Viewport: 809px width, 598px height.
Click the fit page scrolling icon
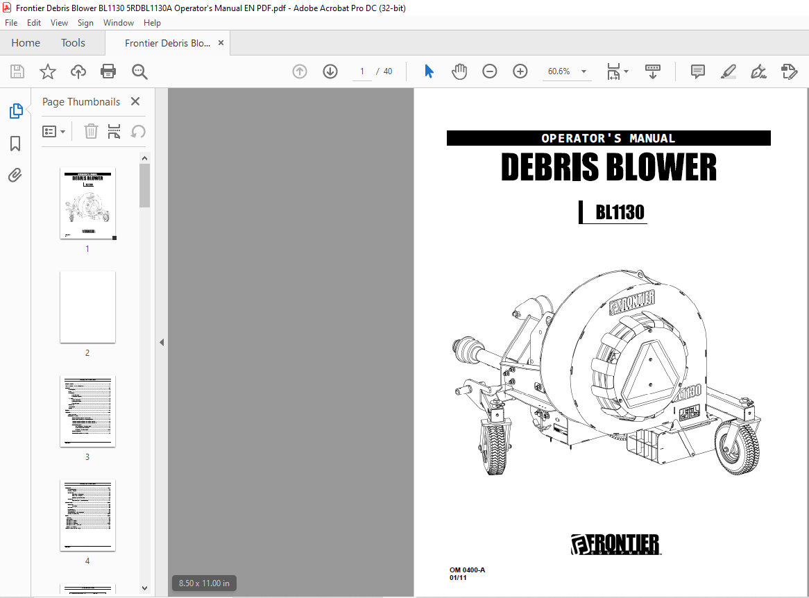coord(613,71)
